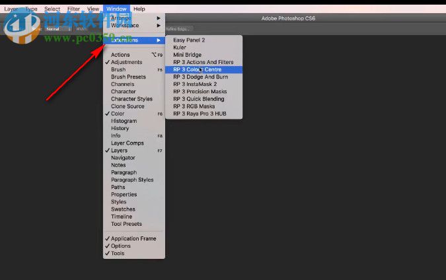This screenshot has height=280, width=446.
Task: Open RP 3 Precision Masks
Action: tap(204, 92)
